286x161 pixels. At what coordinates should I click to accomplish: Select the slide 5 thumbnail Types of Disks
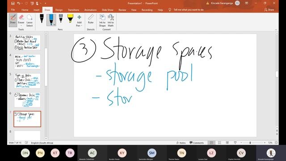[27, 80]
